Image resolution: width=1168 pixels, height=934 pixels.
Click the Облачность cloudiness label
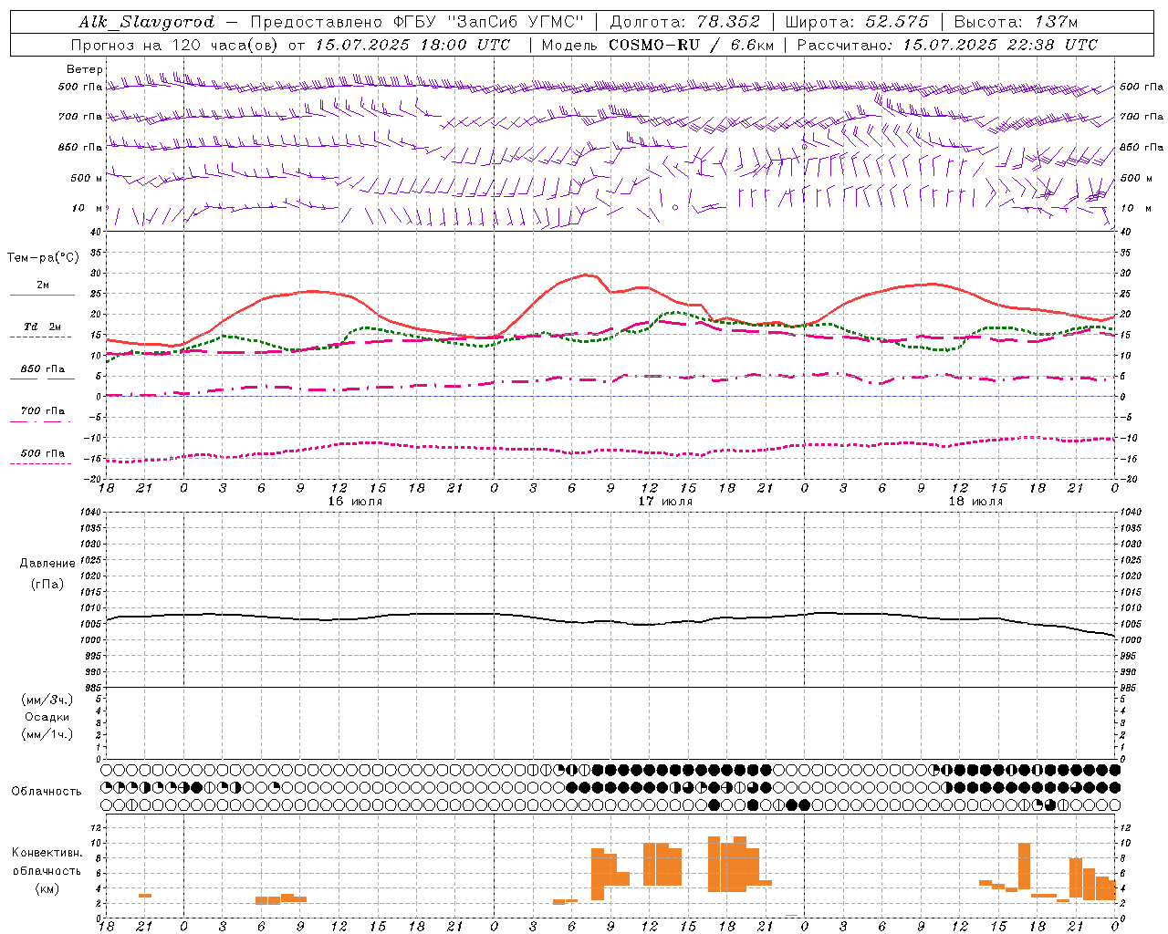point(47,791)
